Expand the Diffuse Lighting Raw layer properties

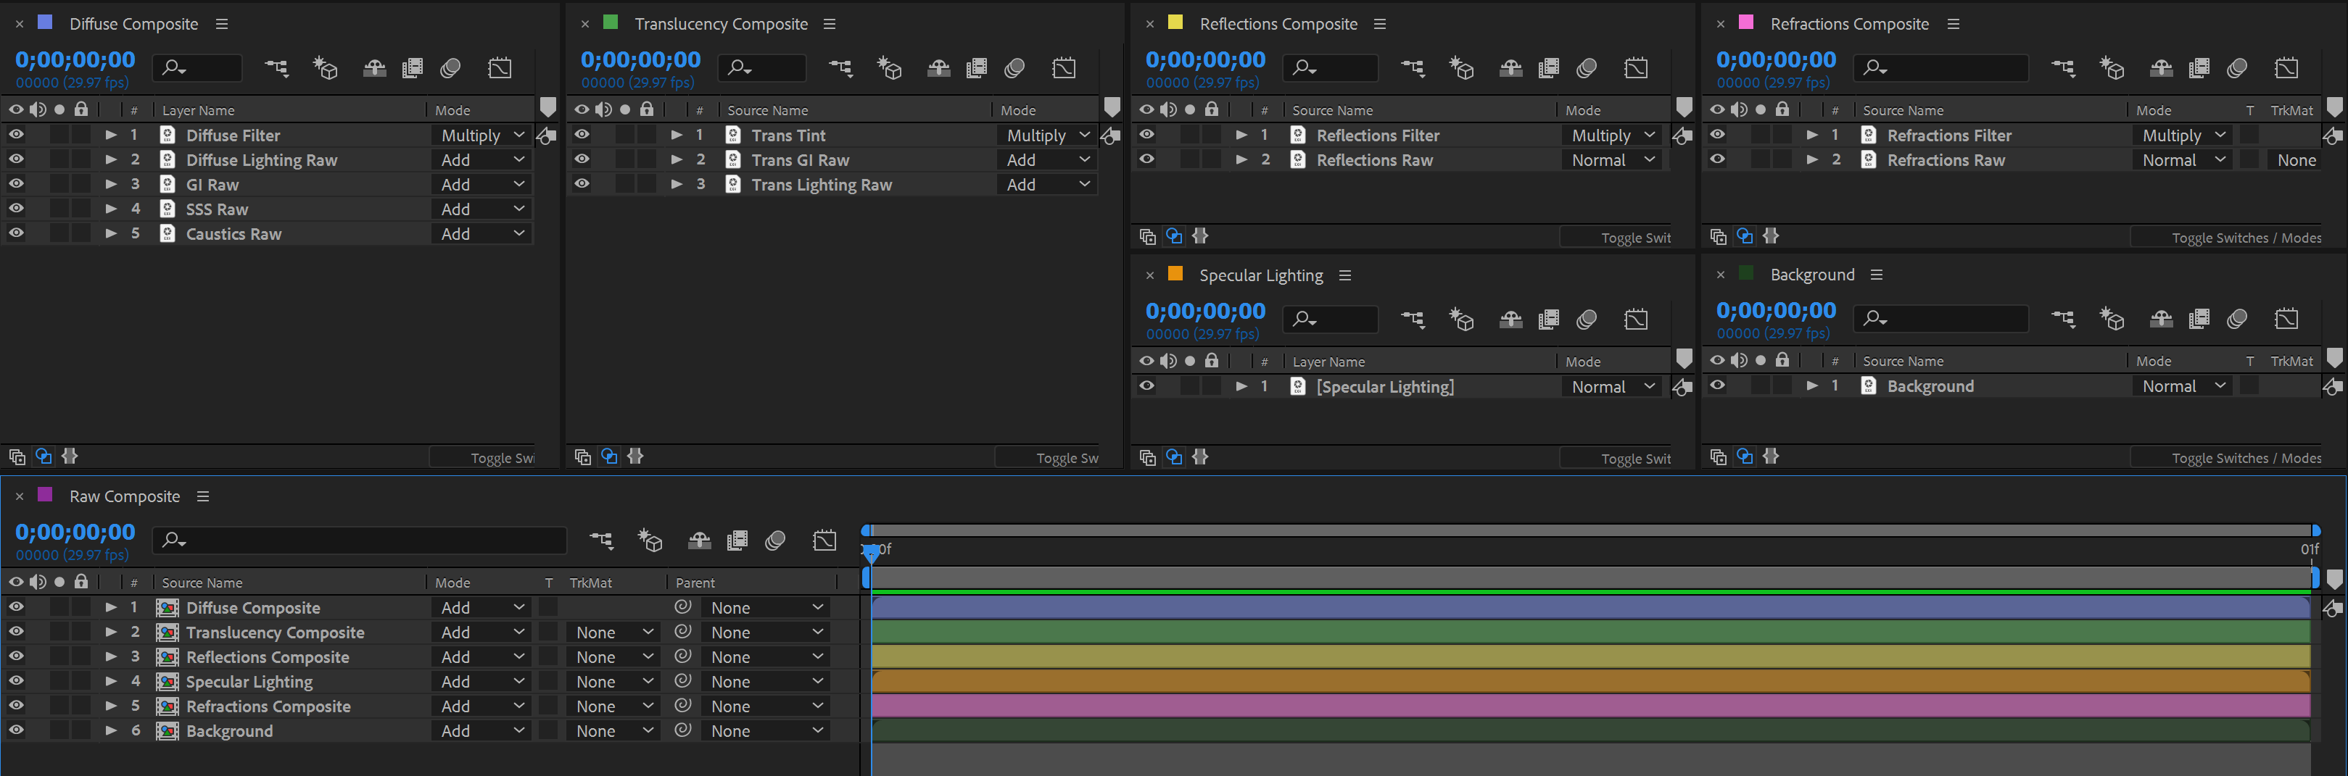pyautogui.click(x=110, y=159)
